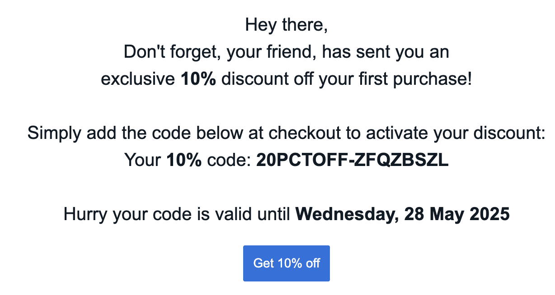Click the phrase your code is valid until
Screen dimensions: 555x295
202,214
